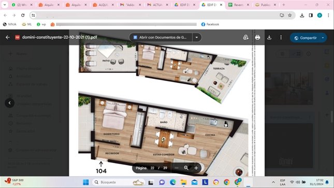Click the add shortcut to Drive icon

(246, 37)
